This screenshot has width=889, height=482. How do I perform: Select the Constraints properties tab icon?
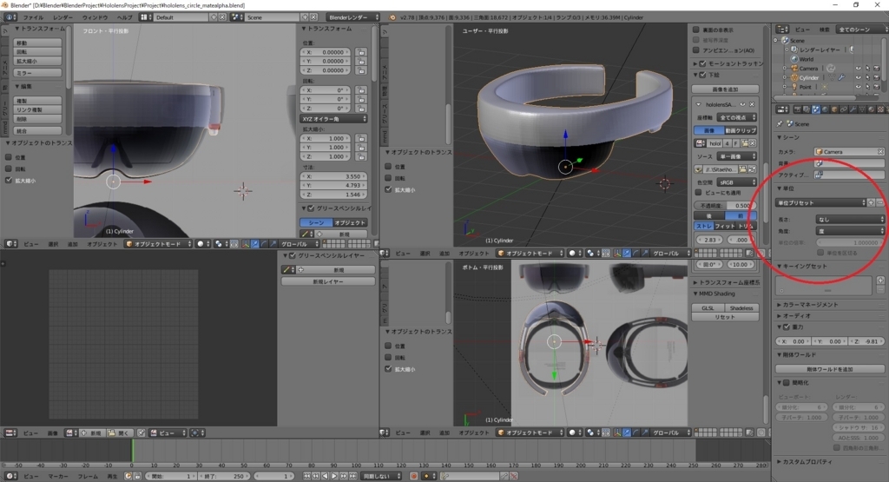click(844, 109)
